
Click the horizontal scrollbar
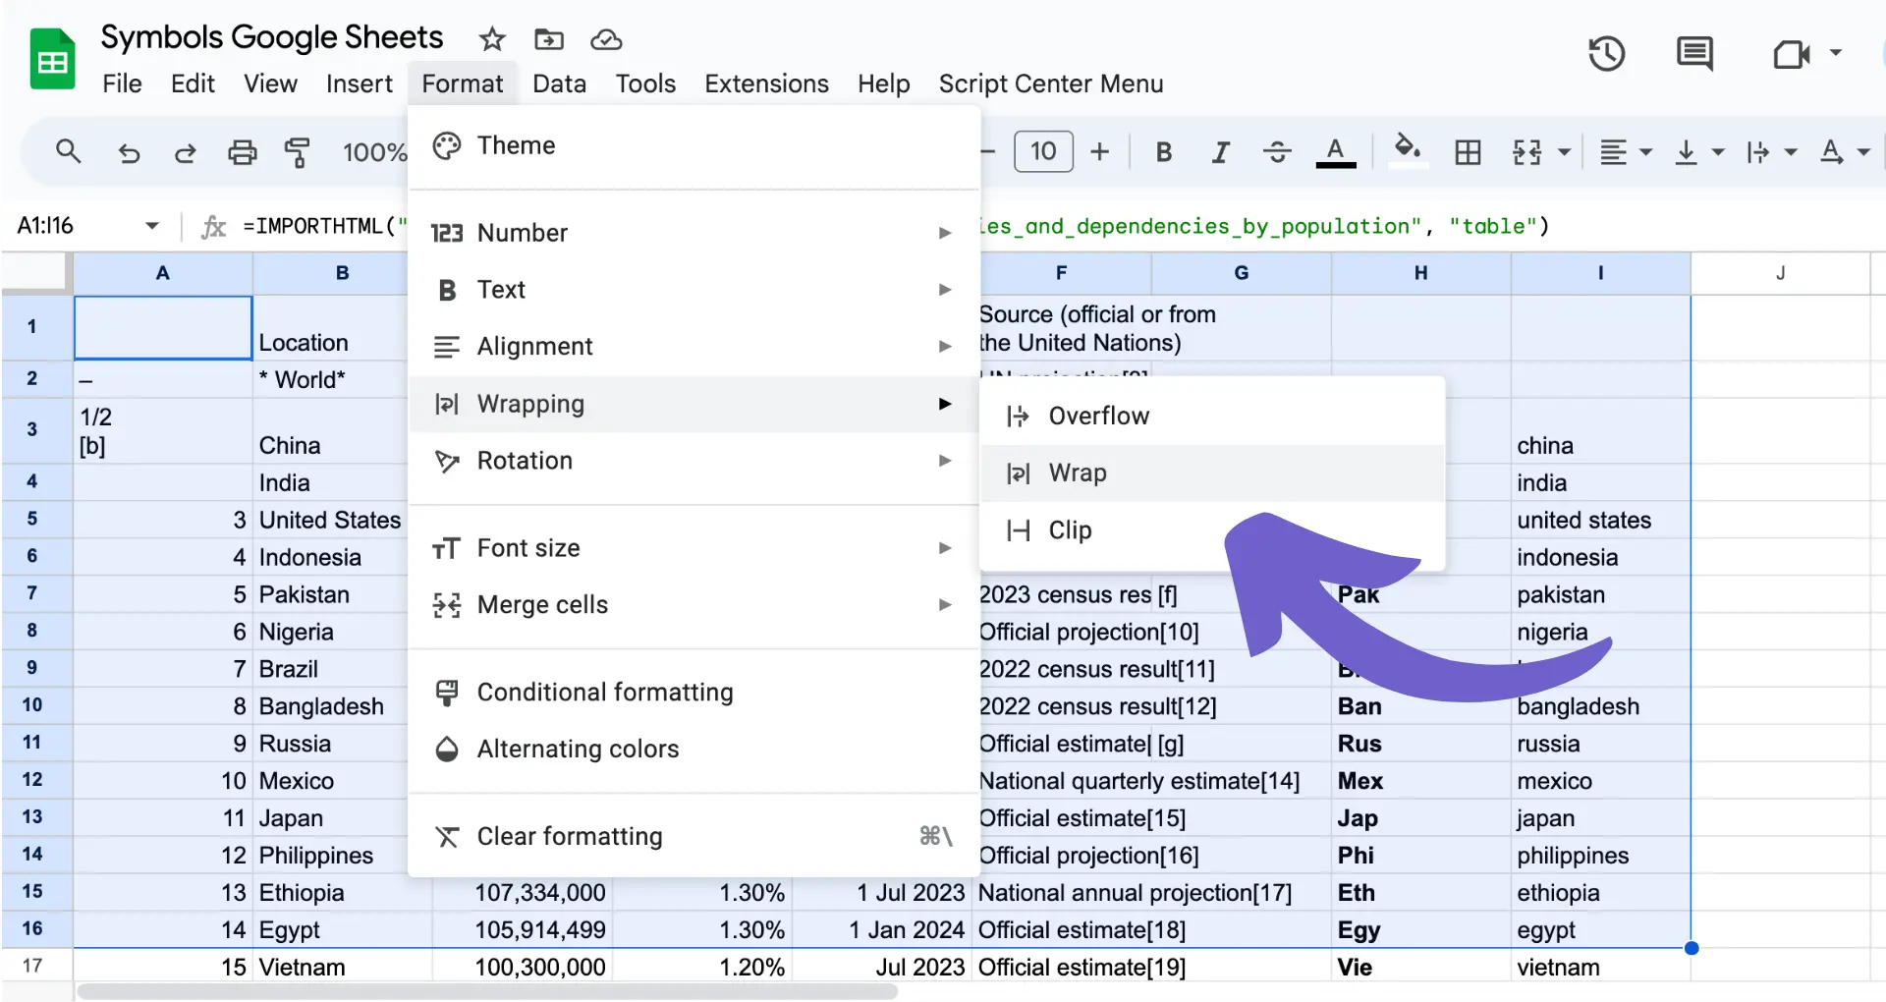(487, 992)
